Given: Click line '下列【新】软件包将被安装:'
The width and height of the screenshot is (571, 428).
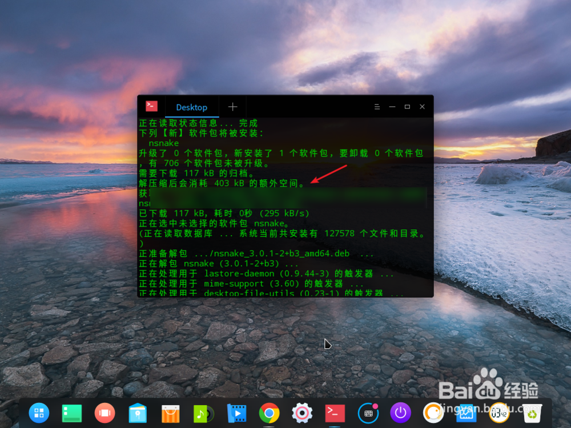Looking at the screenshot, I should click(200, 133).
